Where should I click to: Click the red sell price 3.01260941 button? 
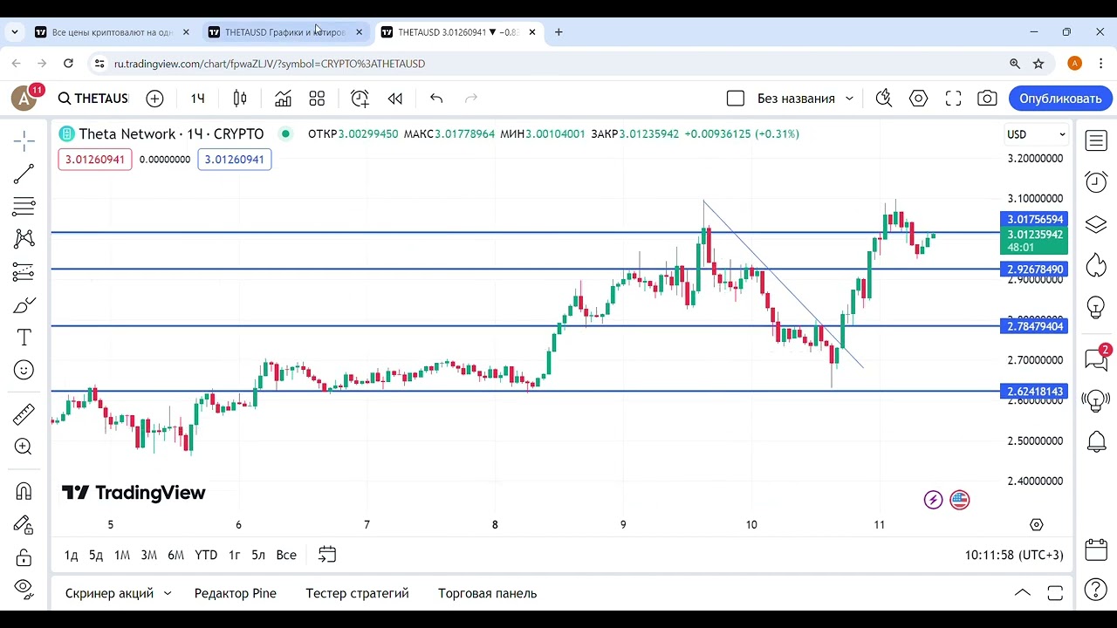pos(95,160)
